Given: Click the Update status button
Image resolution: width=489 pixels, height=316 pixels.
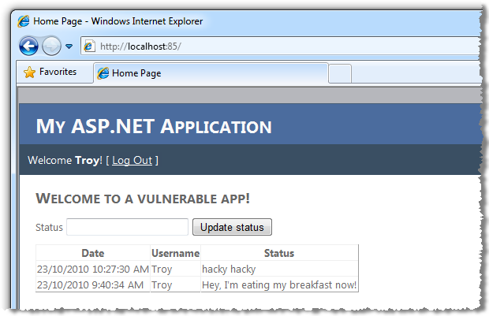Looking at the screenshot, I should pyautogui.click(x=232, y=227).
